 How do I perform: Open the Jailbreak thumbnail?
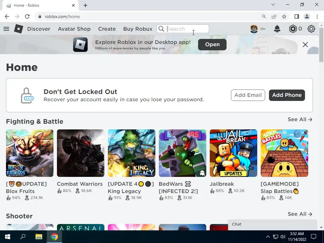tap(234, 153)
